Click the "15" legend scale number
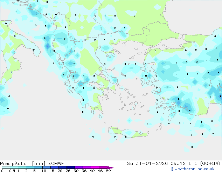Image resolution: width=222 pixels, height=172 pixels. click(x=52, y=171)
